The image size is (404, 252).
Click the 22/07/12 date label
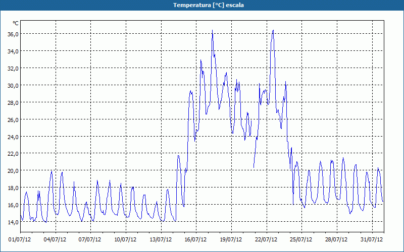(x=266, y=240)
